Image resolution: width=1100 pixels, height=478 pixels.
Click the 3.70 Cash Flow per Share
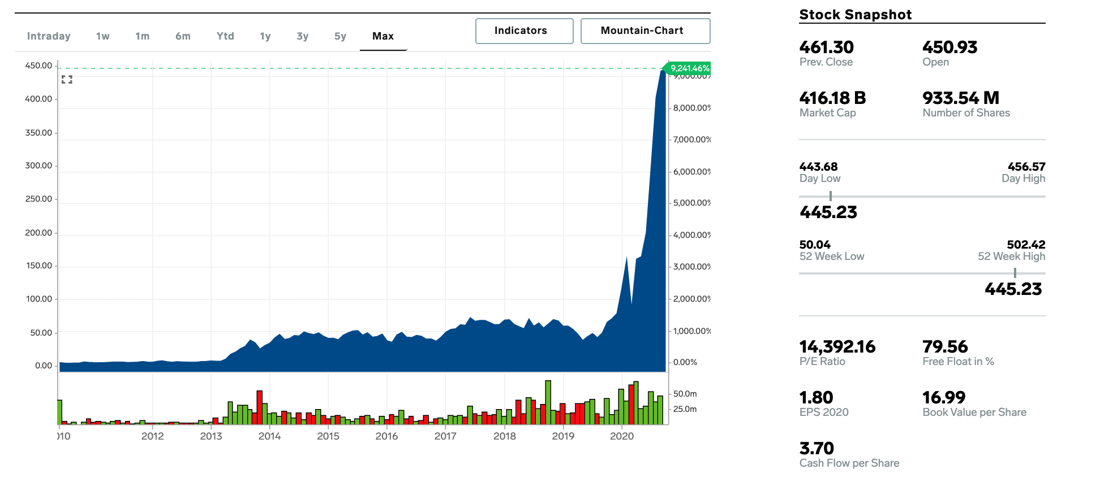coord(817,449)
